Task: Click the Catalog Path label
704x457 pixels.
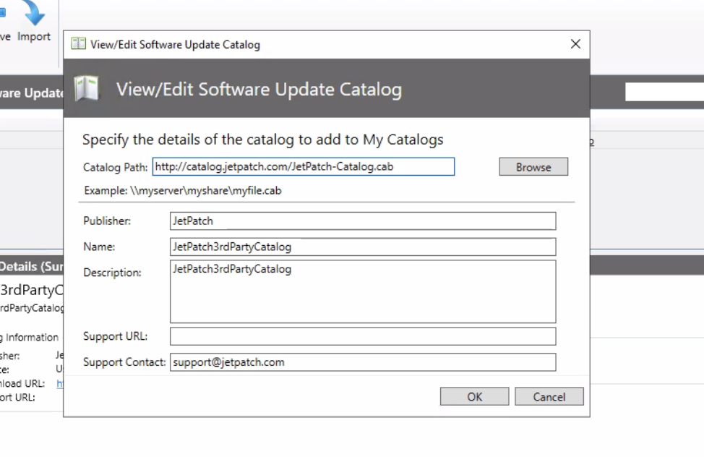Action: point(115,168)
